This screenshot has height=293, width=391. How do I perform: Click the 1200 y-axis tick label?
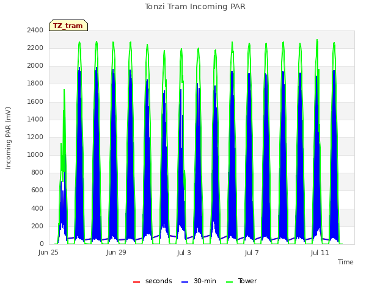35,137
